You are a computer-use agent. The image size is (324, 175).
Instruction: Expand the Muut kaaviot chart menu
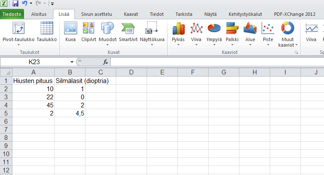click(x=288, y=34)
